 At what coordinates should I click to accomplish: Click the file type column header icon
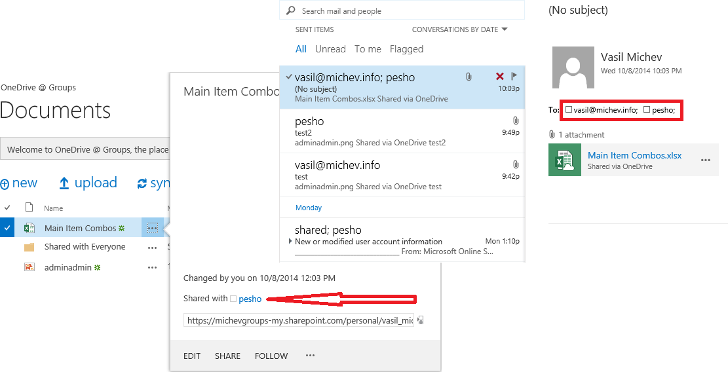pos(29,208)
